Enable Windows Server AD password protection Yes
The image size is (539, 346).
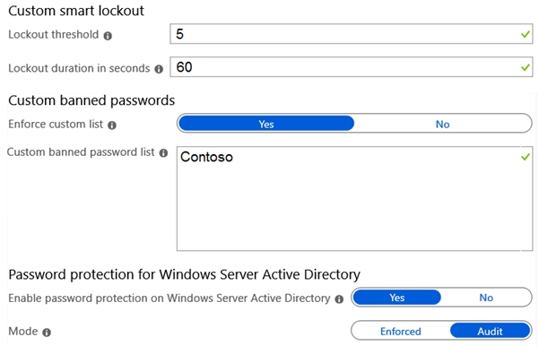tap(396, 298)
